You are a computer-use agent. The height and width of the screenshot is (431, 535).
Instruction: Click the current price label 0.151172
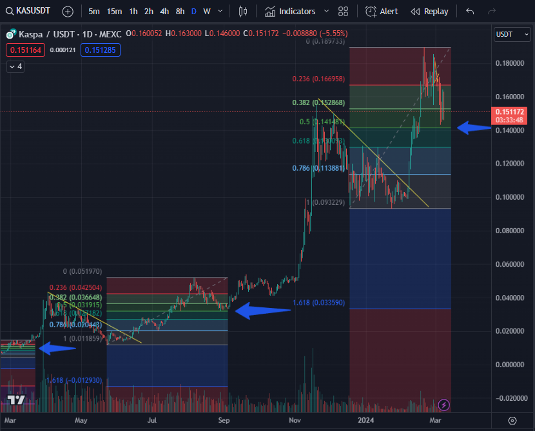click(x=509, y=115)
